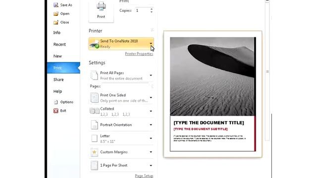Click the Close document icon
Viewport: 317px width, 178px height.
click(x=56, y=22)
